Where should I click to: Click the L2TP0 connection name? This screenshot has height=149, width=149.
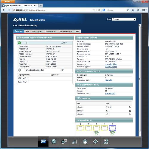point(64,43)
